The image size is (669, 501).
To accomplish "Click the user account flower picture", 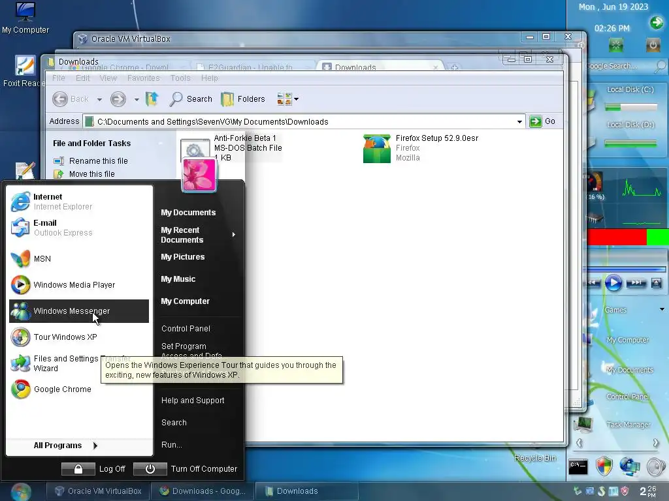I will tap(199, 175).
